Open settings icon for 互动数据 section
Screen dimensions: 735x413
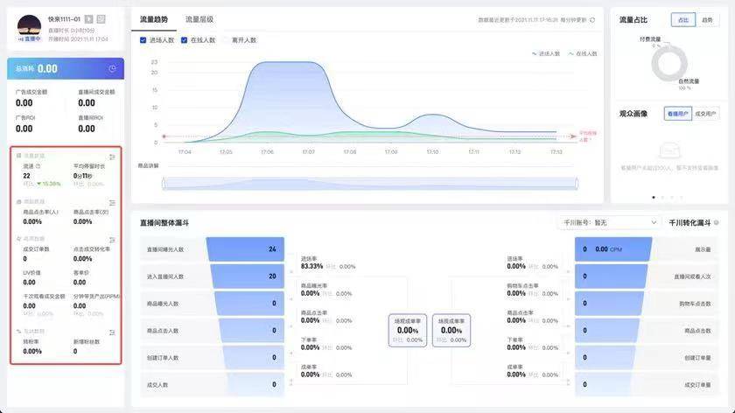coord(112,332)
